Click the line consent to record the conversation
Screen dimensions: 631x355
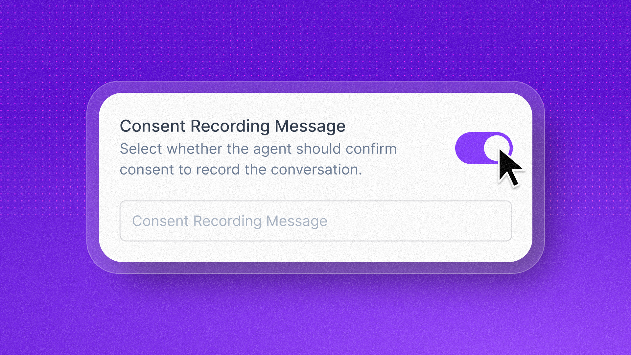click(x=241, y=170)
